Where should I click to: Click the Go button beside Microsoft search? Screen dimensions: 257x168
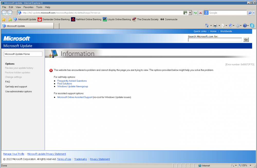[246, 40]
